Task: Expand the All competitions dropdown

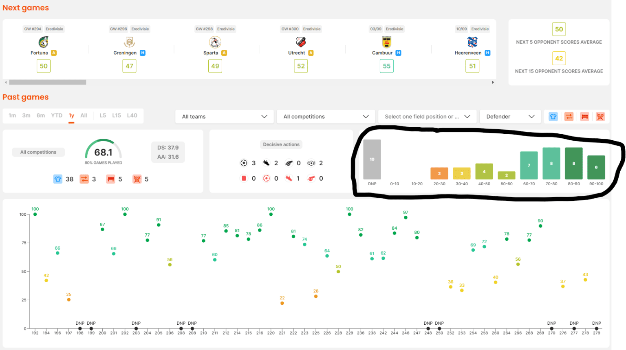Action: click(x=326, y=117)
